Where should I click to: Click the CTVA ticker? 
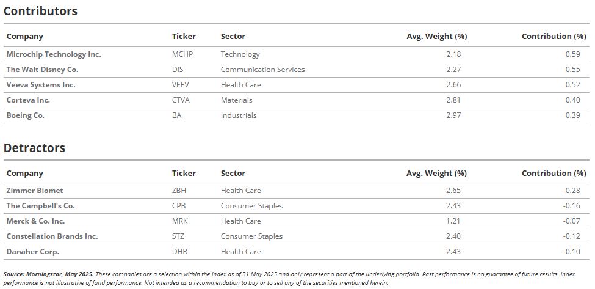(x=181, y=100)
